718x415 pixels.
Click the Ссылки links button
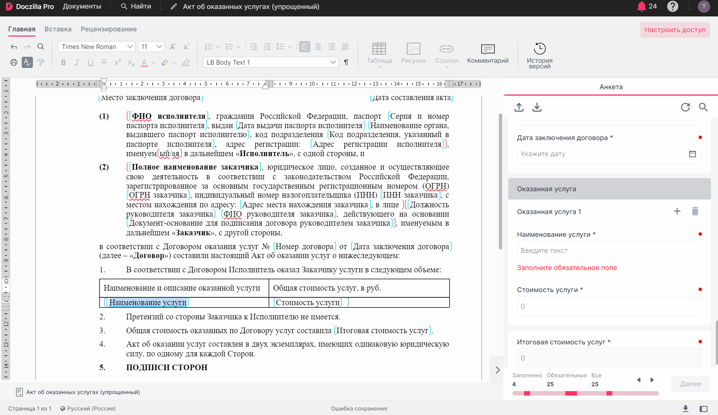click(447, 55)
